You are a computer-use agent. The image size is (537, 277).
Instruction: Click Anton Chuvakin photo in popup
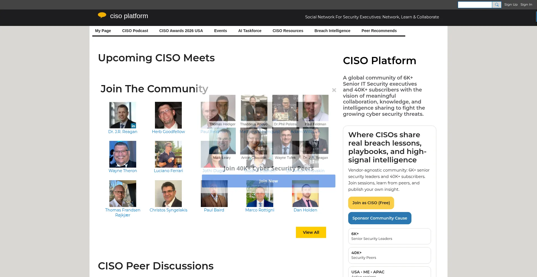tap(254, 141)
